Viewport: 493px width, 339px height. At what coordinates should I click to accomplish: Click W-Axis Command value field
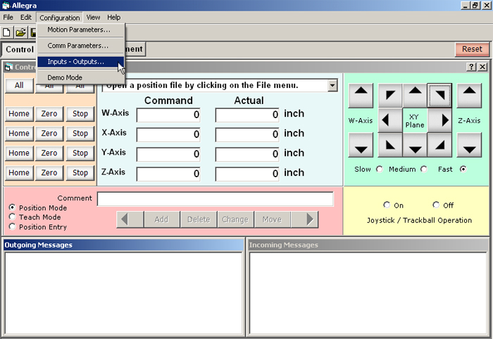click(x=168, y=115)
